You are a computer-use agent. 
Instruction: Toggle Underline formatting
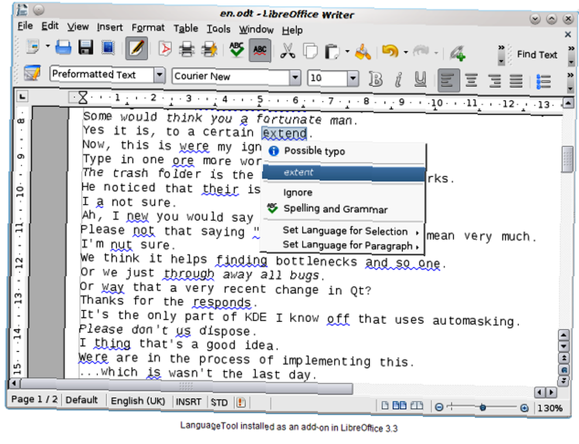420,79
